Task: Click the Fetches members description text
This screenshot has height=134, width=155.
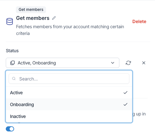Action: pyautogui.click(x=70, y=30)
